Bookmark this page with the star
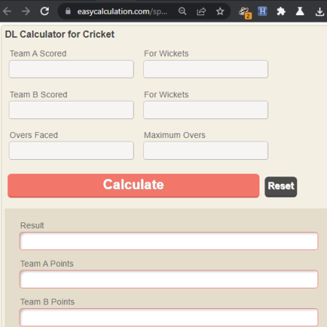The image size is (327, 327). tap(220, 11)
